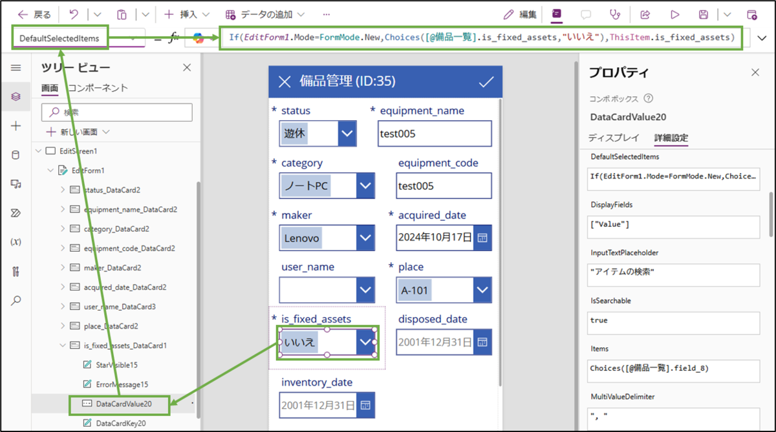Viewport: 776px width, 432px height.
Task: Open the Advanced tools sidebar icon
Action: pos(16,271)
